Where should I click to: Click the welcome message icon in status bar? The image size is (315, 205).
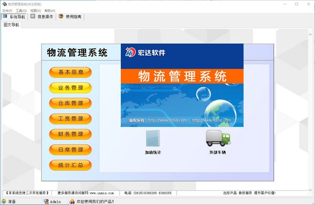[72, 201]
